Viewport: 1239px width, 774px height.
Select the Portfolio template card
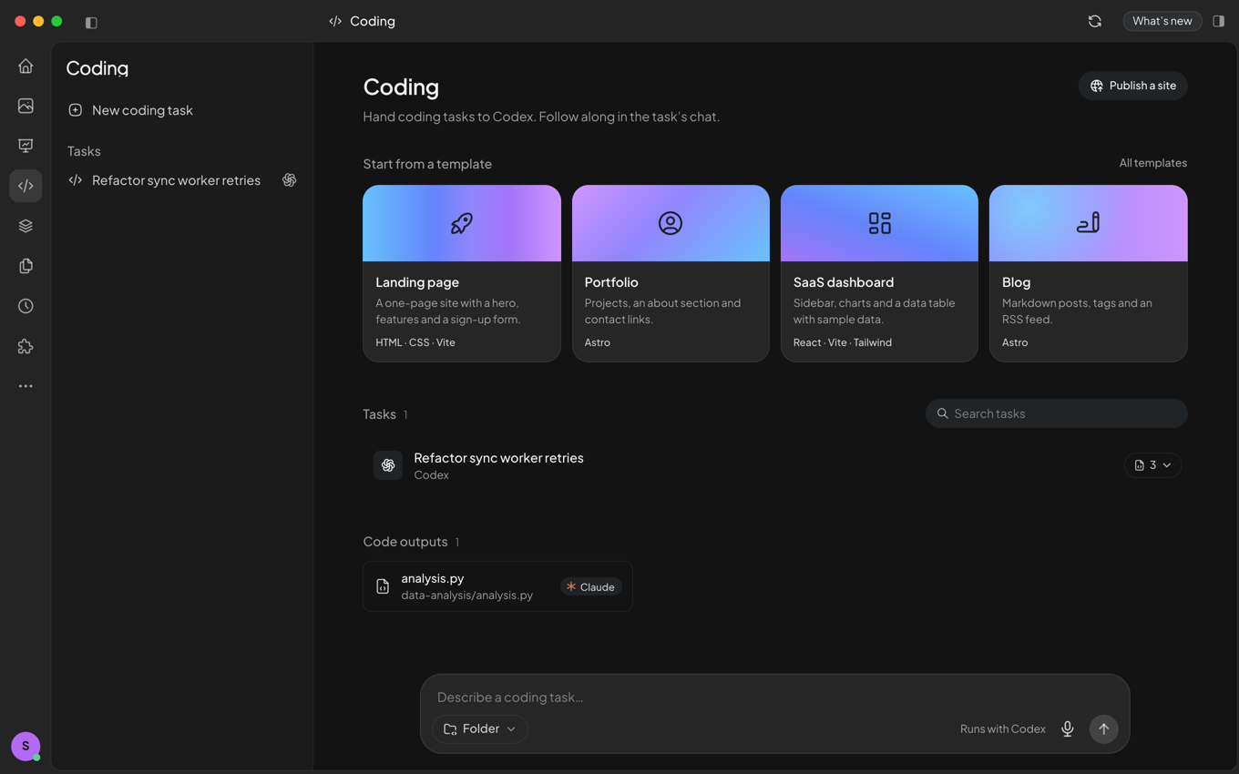tap(671, 273)
